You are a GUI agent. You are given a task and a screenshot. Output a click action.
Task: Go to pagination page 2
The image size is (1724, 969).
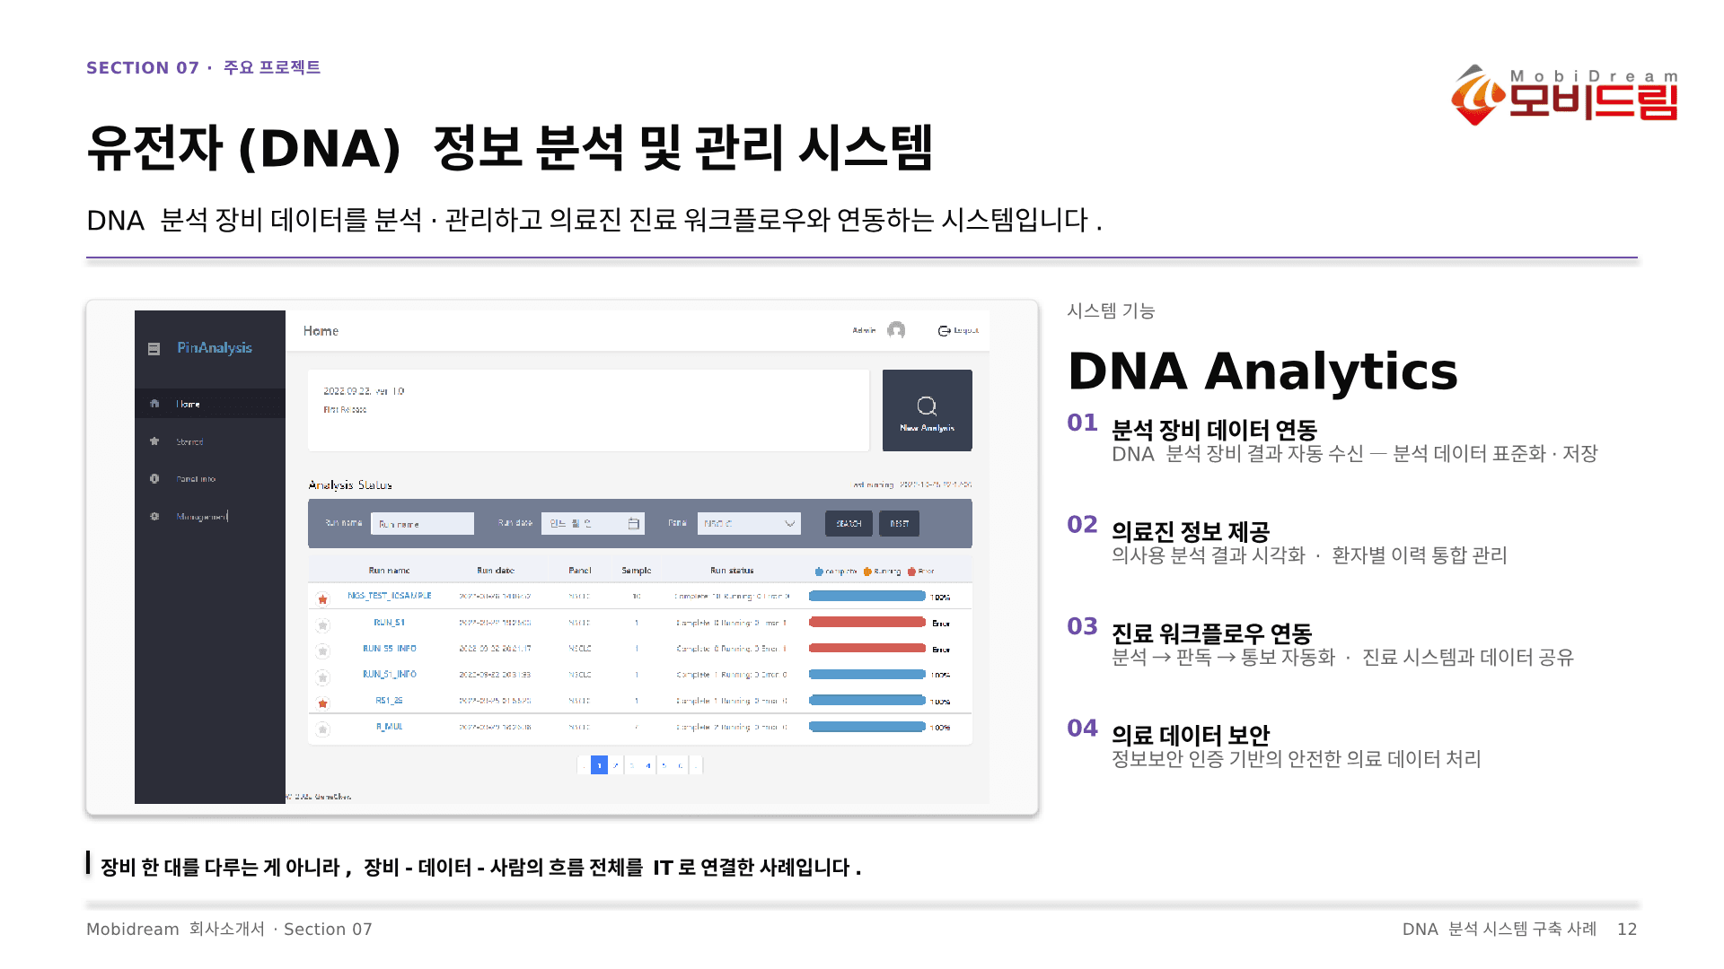point(615,765)
